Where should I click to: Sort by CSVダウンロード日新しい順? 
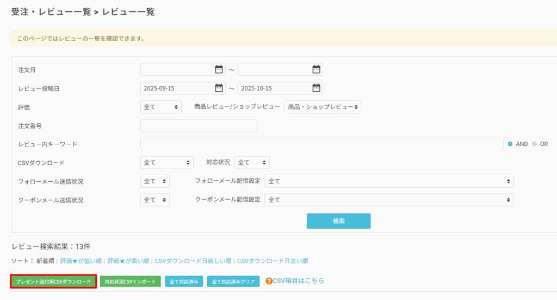[x=193, y=261]
